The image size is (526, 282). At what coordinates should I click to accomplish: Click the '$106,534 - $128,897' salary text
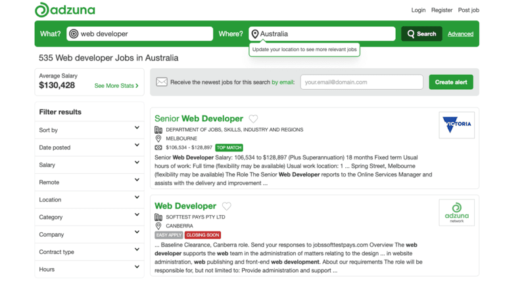coord(189,147)
